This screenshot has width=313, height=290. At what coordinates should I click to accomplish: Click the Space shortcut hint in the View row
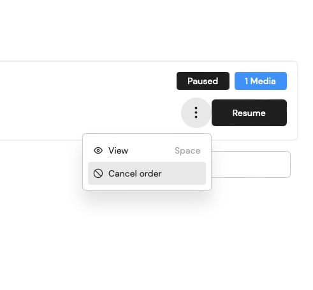tap(187, 150)
